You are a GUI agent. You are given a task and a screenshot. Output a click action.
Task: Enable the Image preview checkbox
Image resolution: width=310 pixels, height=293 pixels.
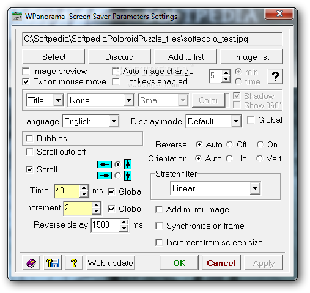tap(26, 72)
